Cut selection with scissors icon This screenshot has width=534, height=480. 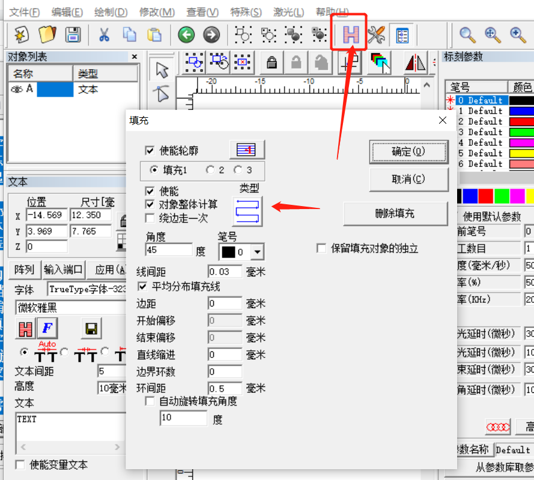point(104,35)
